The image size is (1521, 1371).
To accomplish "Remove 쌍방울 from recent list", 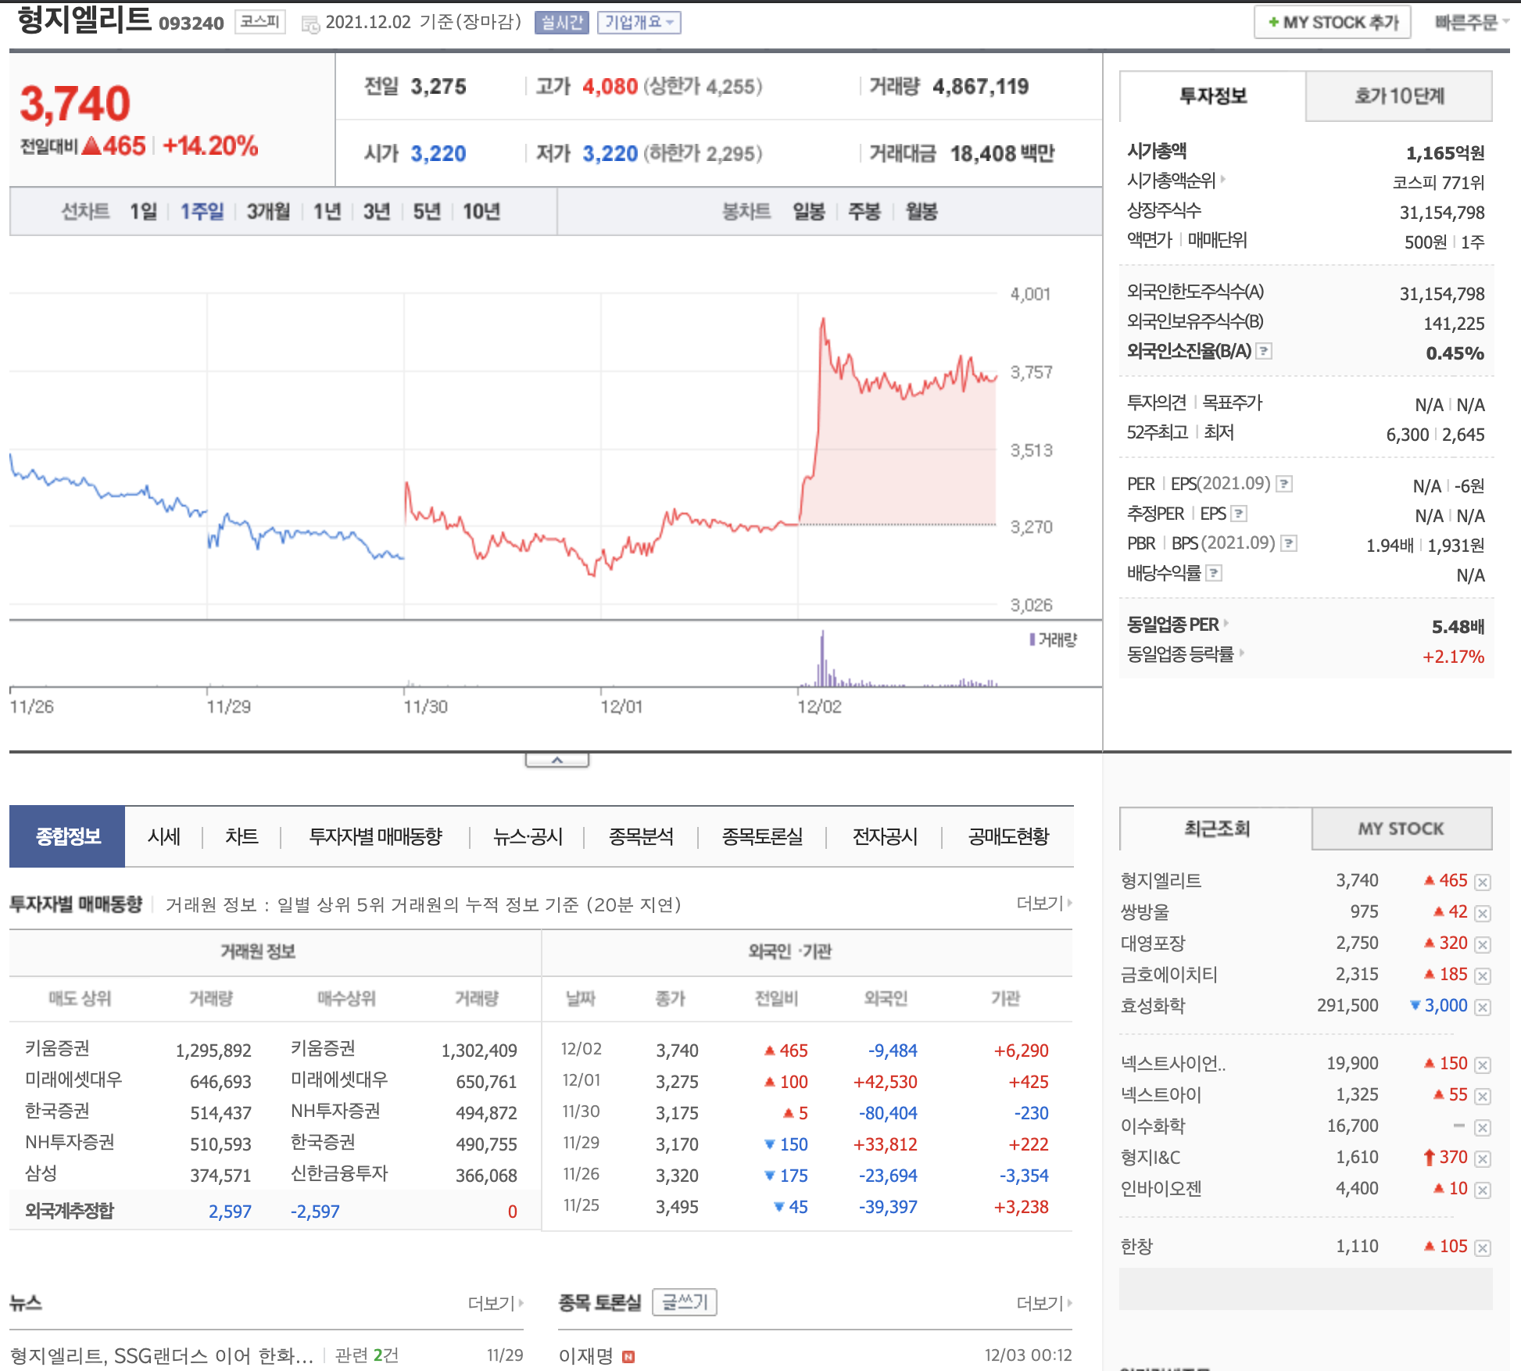I will click(x=1483, y=913).
